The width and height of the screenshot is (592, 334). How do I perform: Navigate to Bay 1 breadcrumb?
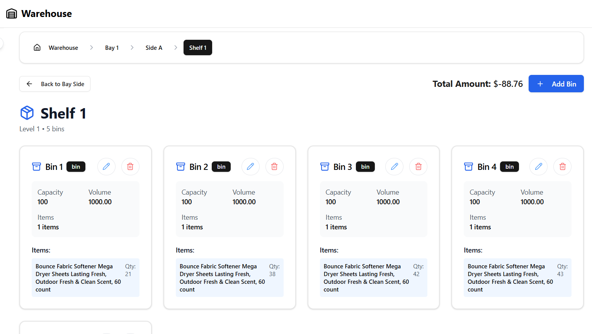coord(112,48)
